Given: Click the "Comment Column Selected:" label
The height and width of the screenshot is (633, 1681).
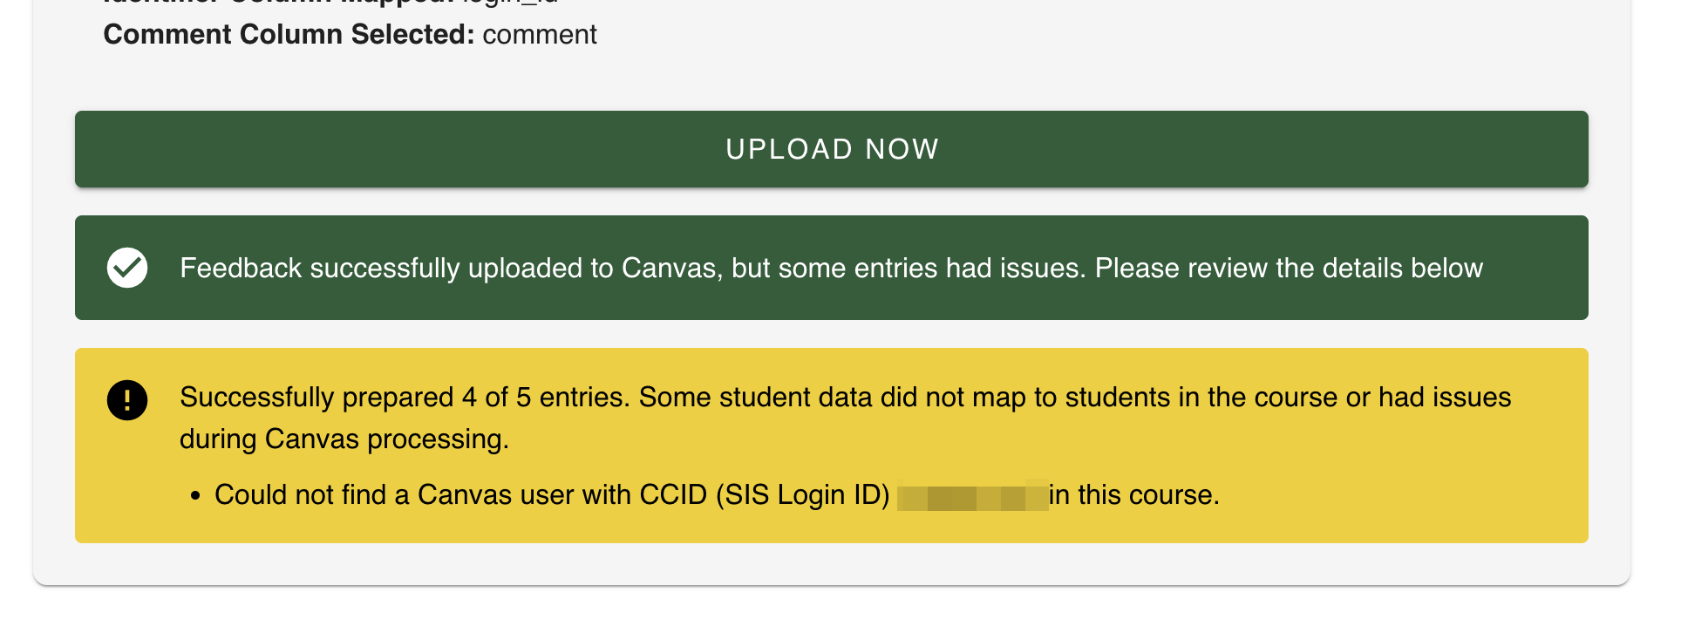Looking at the screenshot, I should click(x=289, y=35).
